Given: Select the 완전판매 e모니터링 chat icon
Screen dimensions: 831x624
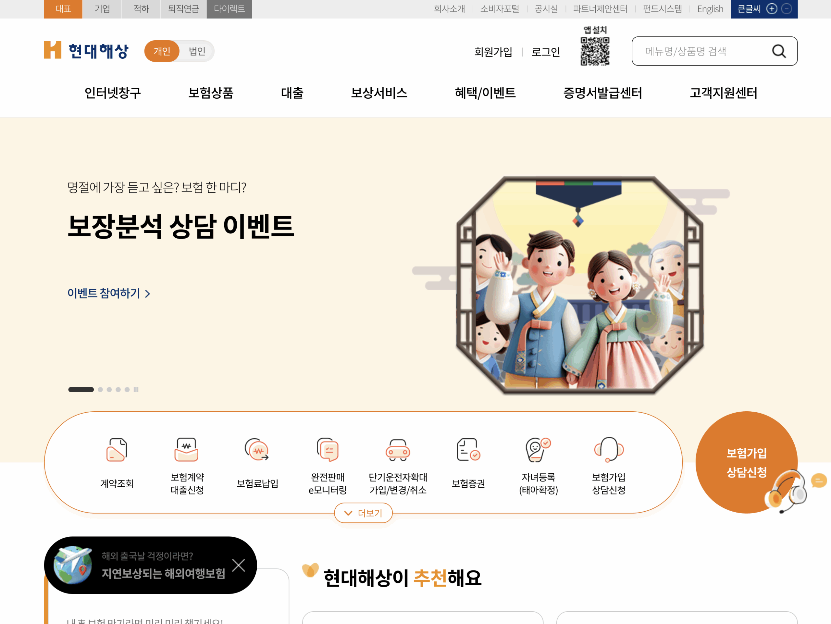Looking at the screenshot, I should click(328, 450).
